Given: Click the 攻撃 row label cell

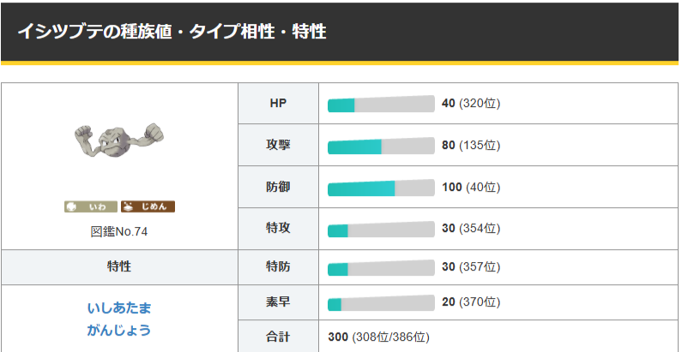Looking at the screenshot, I should click(278, 145).
